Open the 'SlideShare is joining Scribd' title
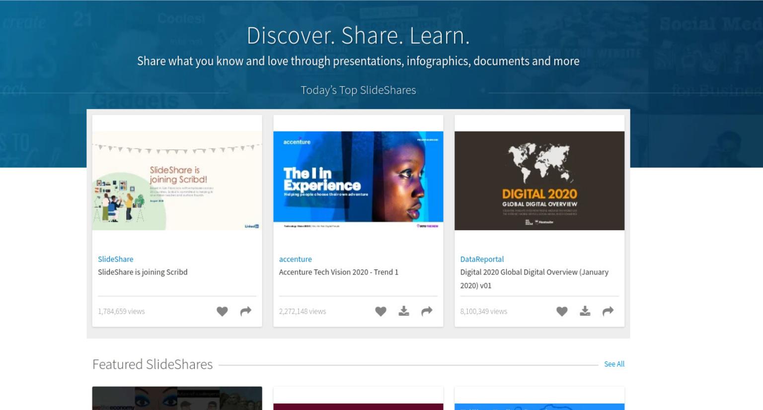 (143, 272)
